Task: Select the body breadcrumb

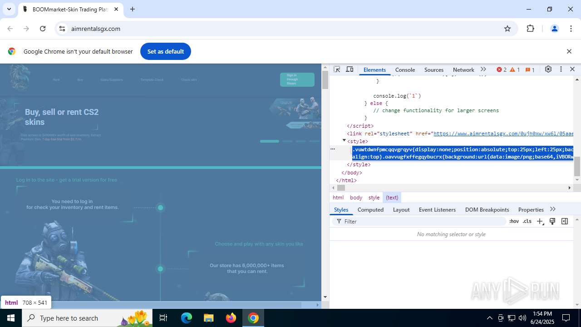Action: (x=356, y=198)
